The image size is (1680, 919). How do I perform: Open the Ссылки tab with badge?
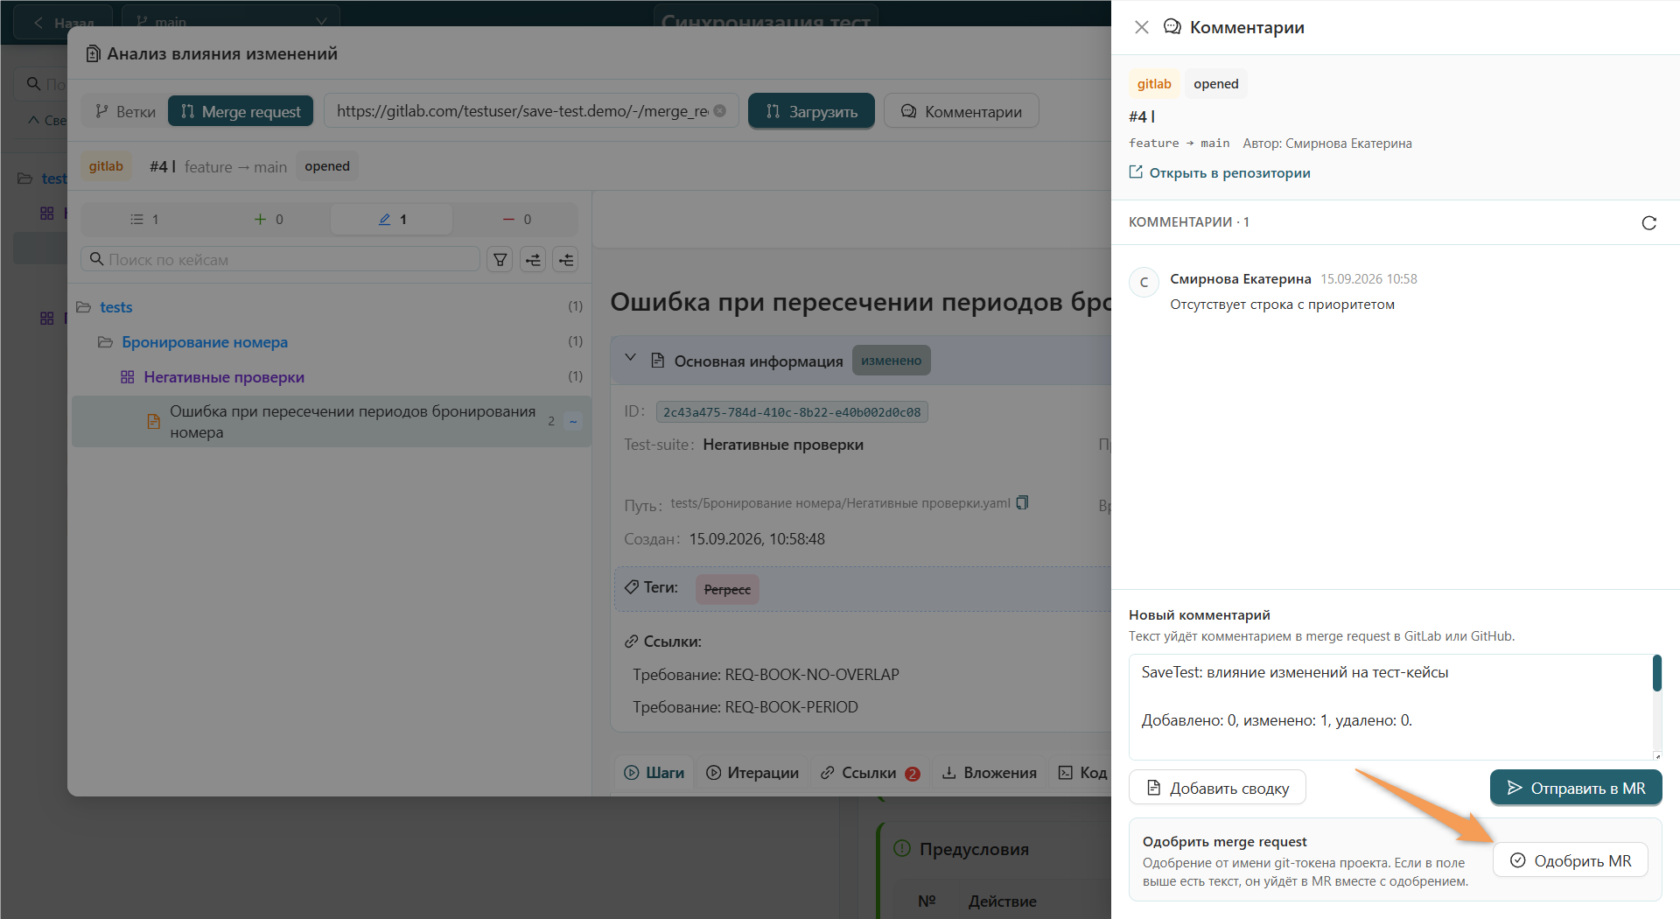(870, 773)
